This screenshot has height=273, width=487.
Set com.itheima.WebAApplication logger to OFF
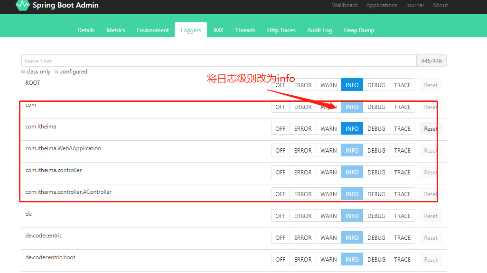[281, 150]
